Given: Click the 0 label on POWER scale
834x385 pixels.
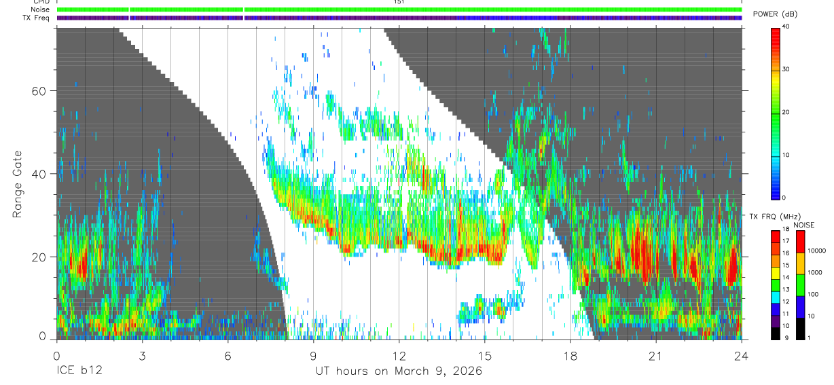Looking at the screenshot, I should coord(784,198).
